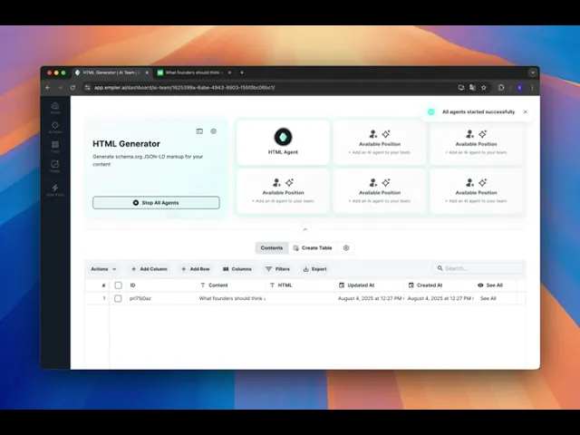Open a new browser tab
Screen dimensions: 580x435
(242, 72)
